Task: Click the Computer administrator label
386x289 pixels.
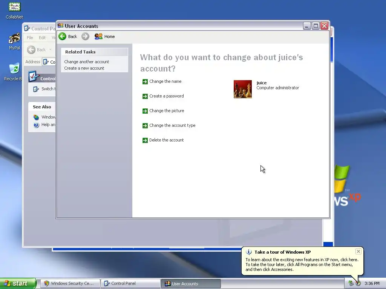Action: click(x=278, y=88)
